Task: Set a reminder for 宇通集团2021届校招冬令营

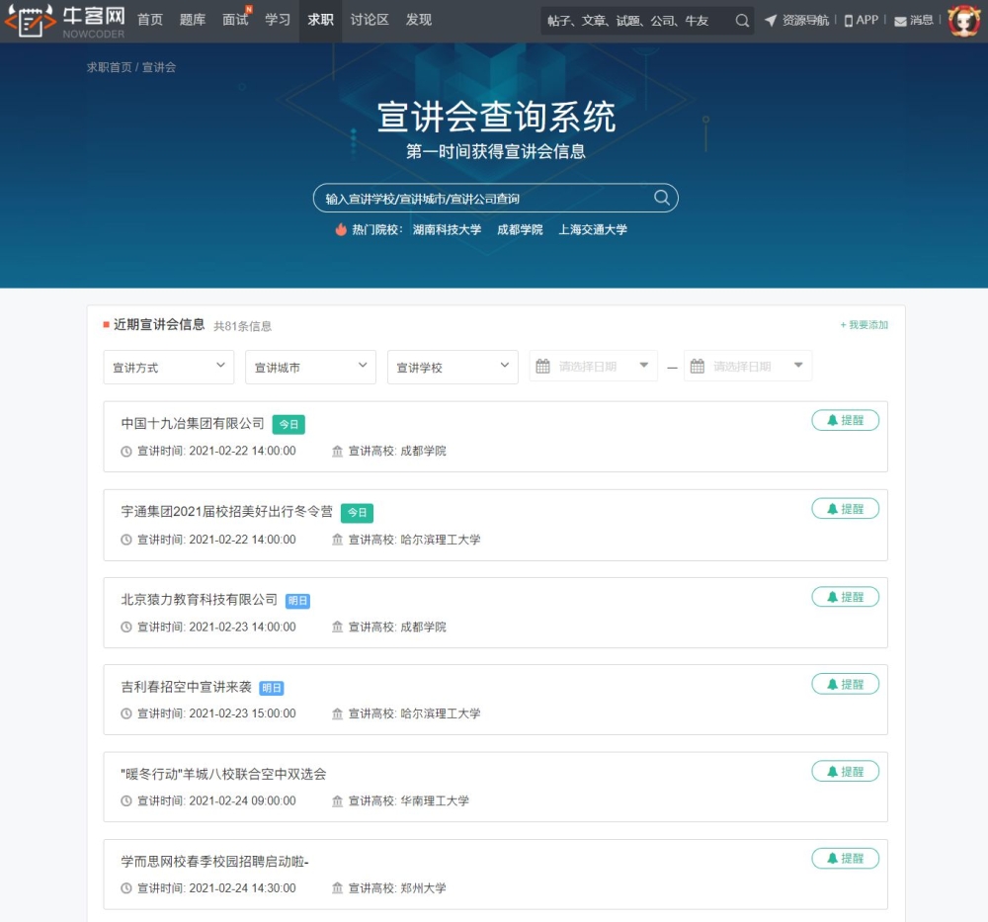Action: [x=845, y=509]
